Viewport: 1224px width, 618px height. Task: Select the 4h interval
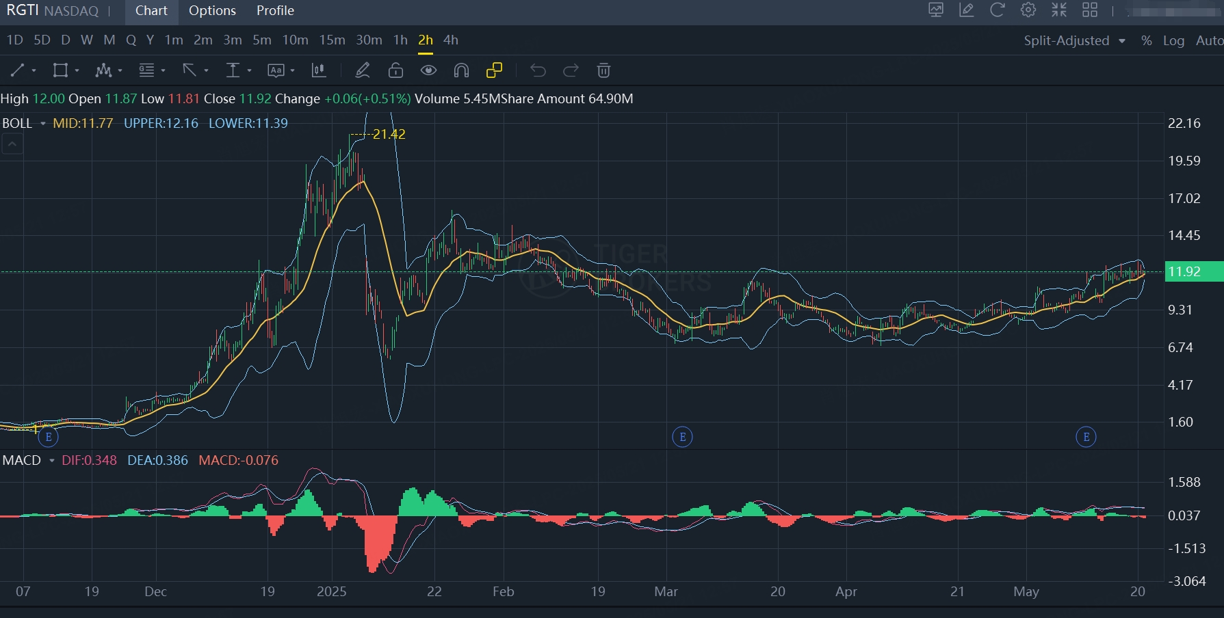451,40
